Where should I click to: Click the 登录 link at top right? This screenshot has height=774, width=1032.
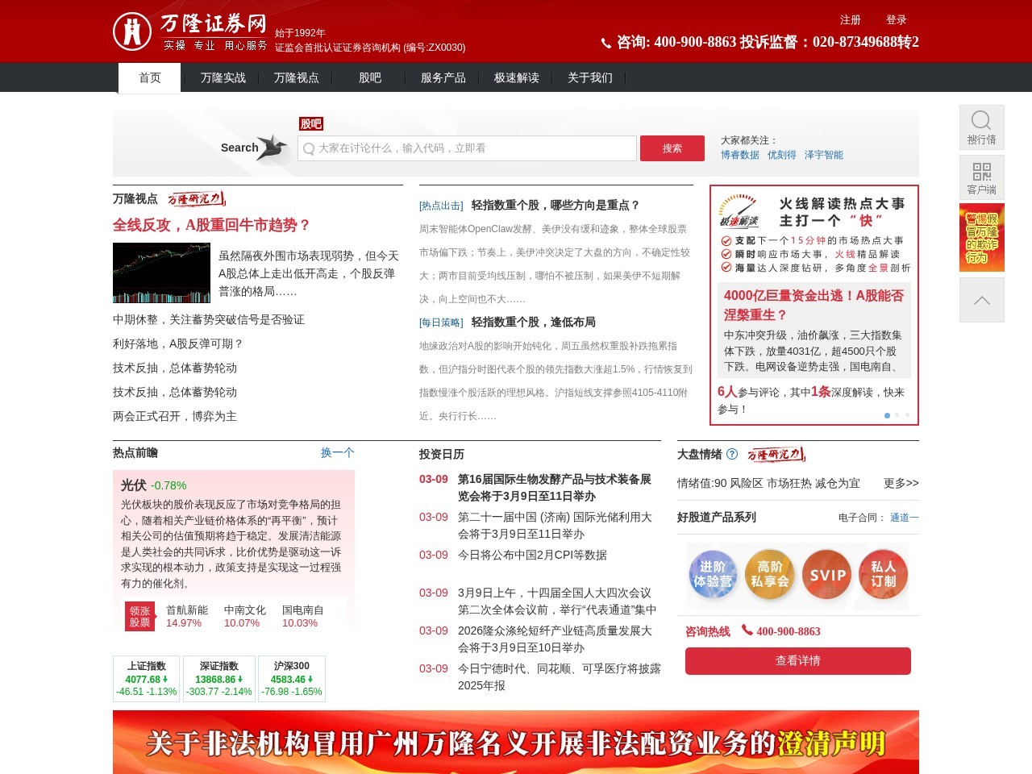click(x=896, y=20)
